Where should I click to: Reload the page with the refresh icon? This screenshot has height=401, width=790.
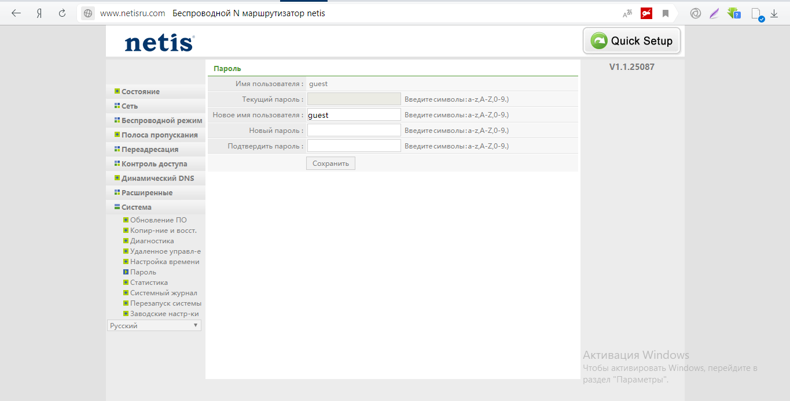(62, 13)
